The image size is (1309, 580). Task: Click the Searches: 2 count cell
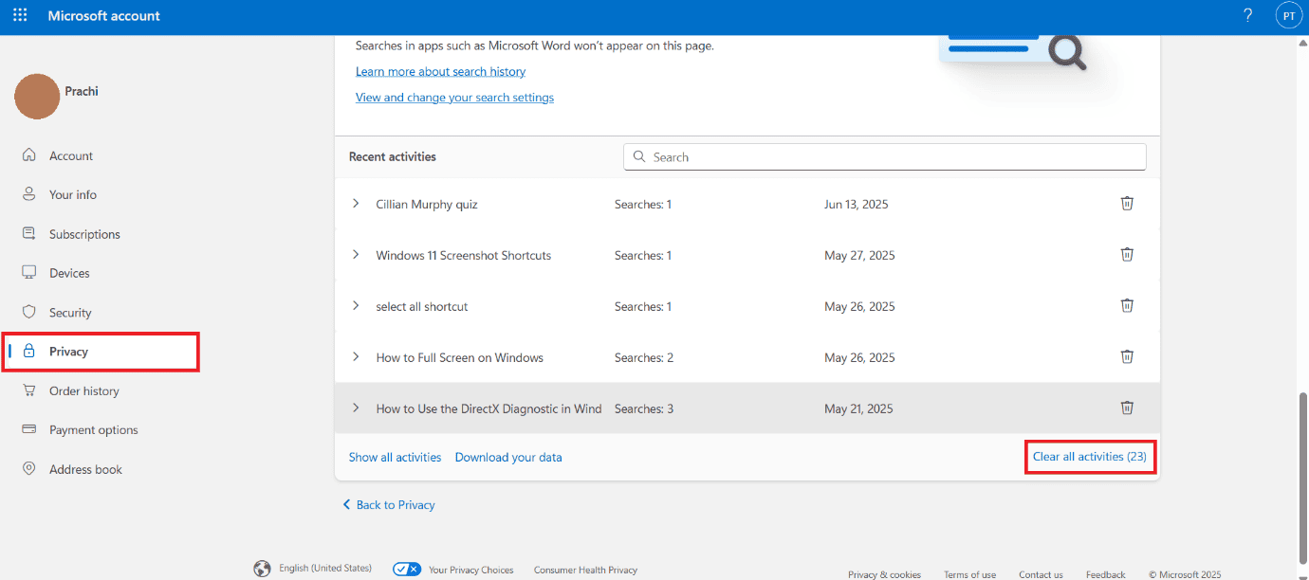click(x=644, y=357)
